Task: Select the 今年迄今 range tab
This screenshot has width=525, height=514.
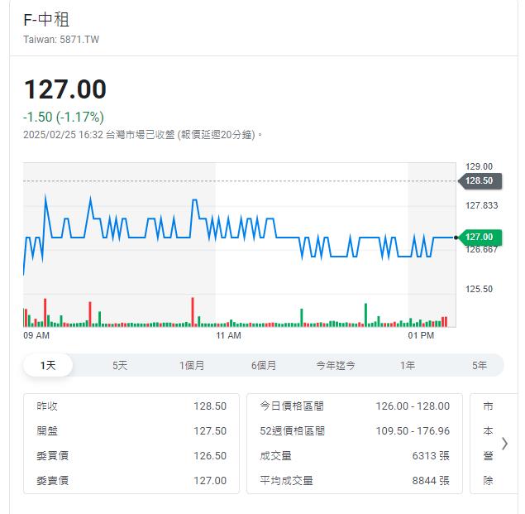Action: click(336, 365)
